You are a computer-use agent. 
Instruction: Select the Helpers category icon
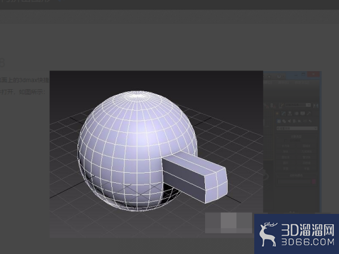pyautogui.click(x=299, y=121)
